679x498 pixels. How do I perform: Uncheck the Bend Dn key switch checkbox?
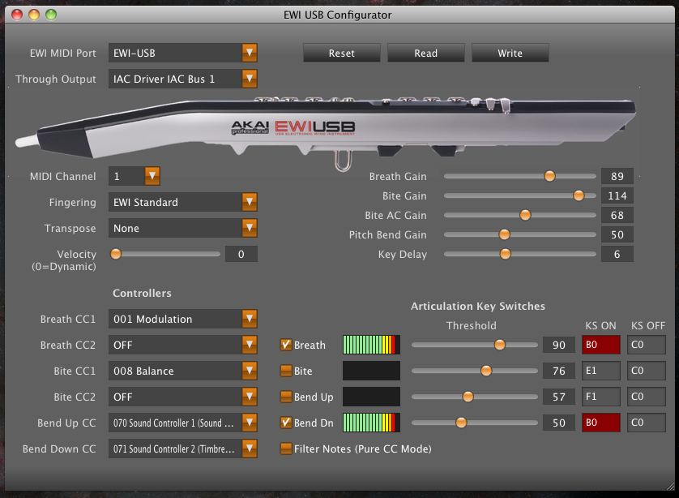[286, 423]
